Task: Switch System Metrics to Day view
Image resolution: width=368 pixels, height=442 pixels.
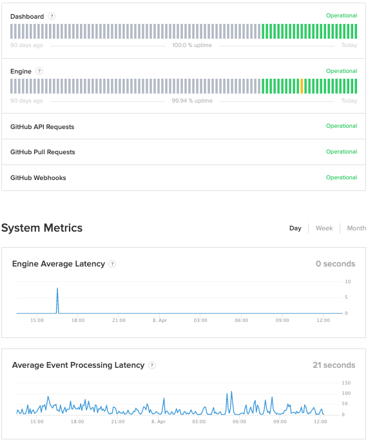Action: point(295,228)
